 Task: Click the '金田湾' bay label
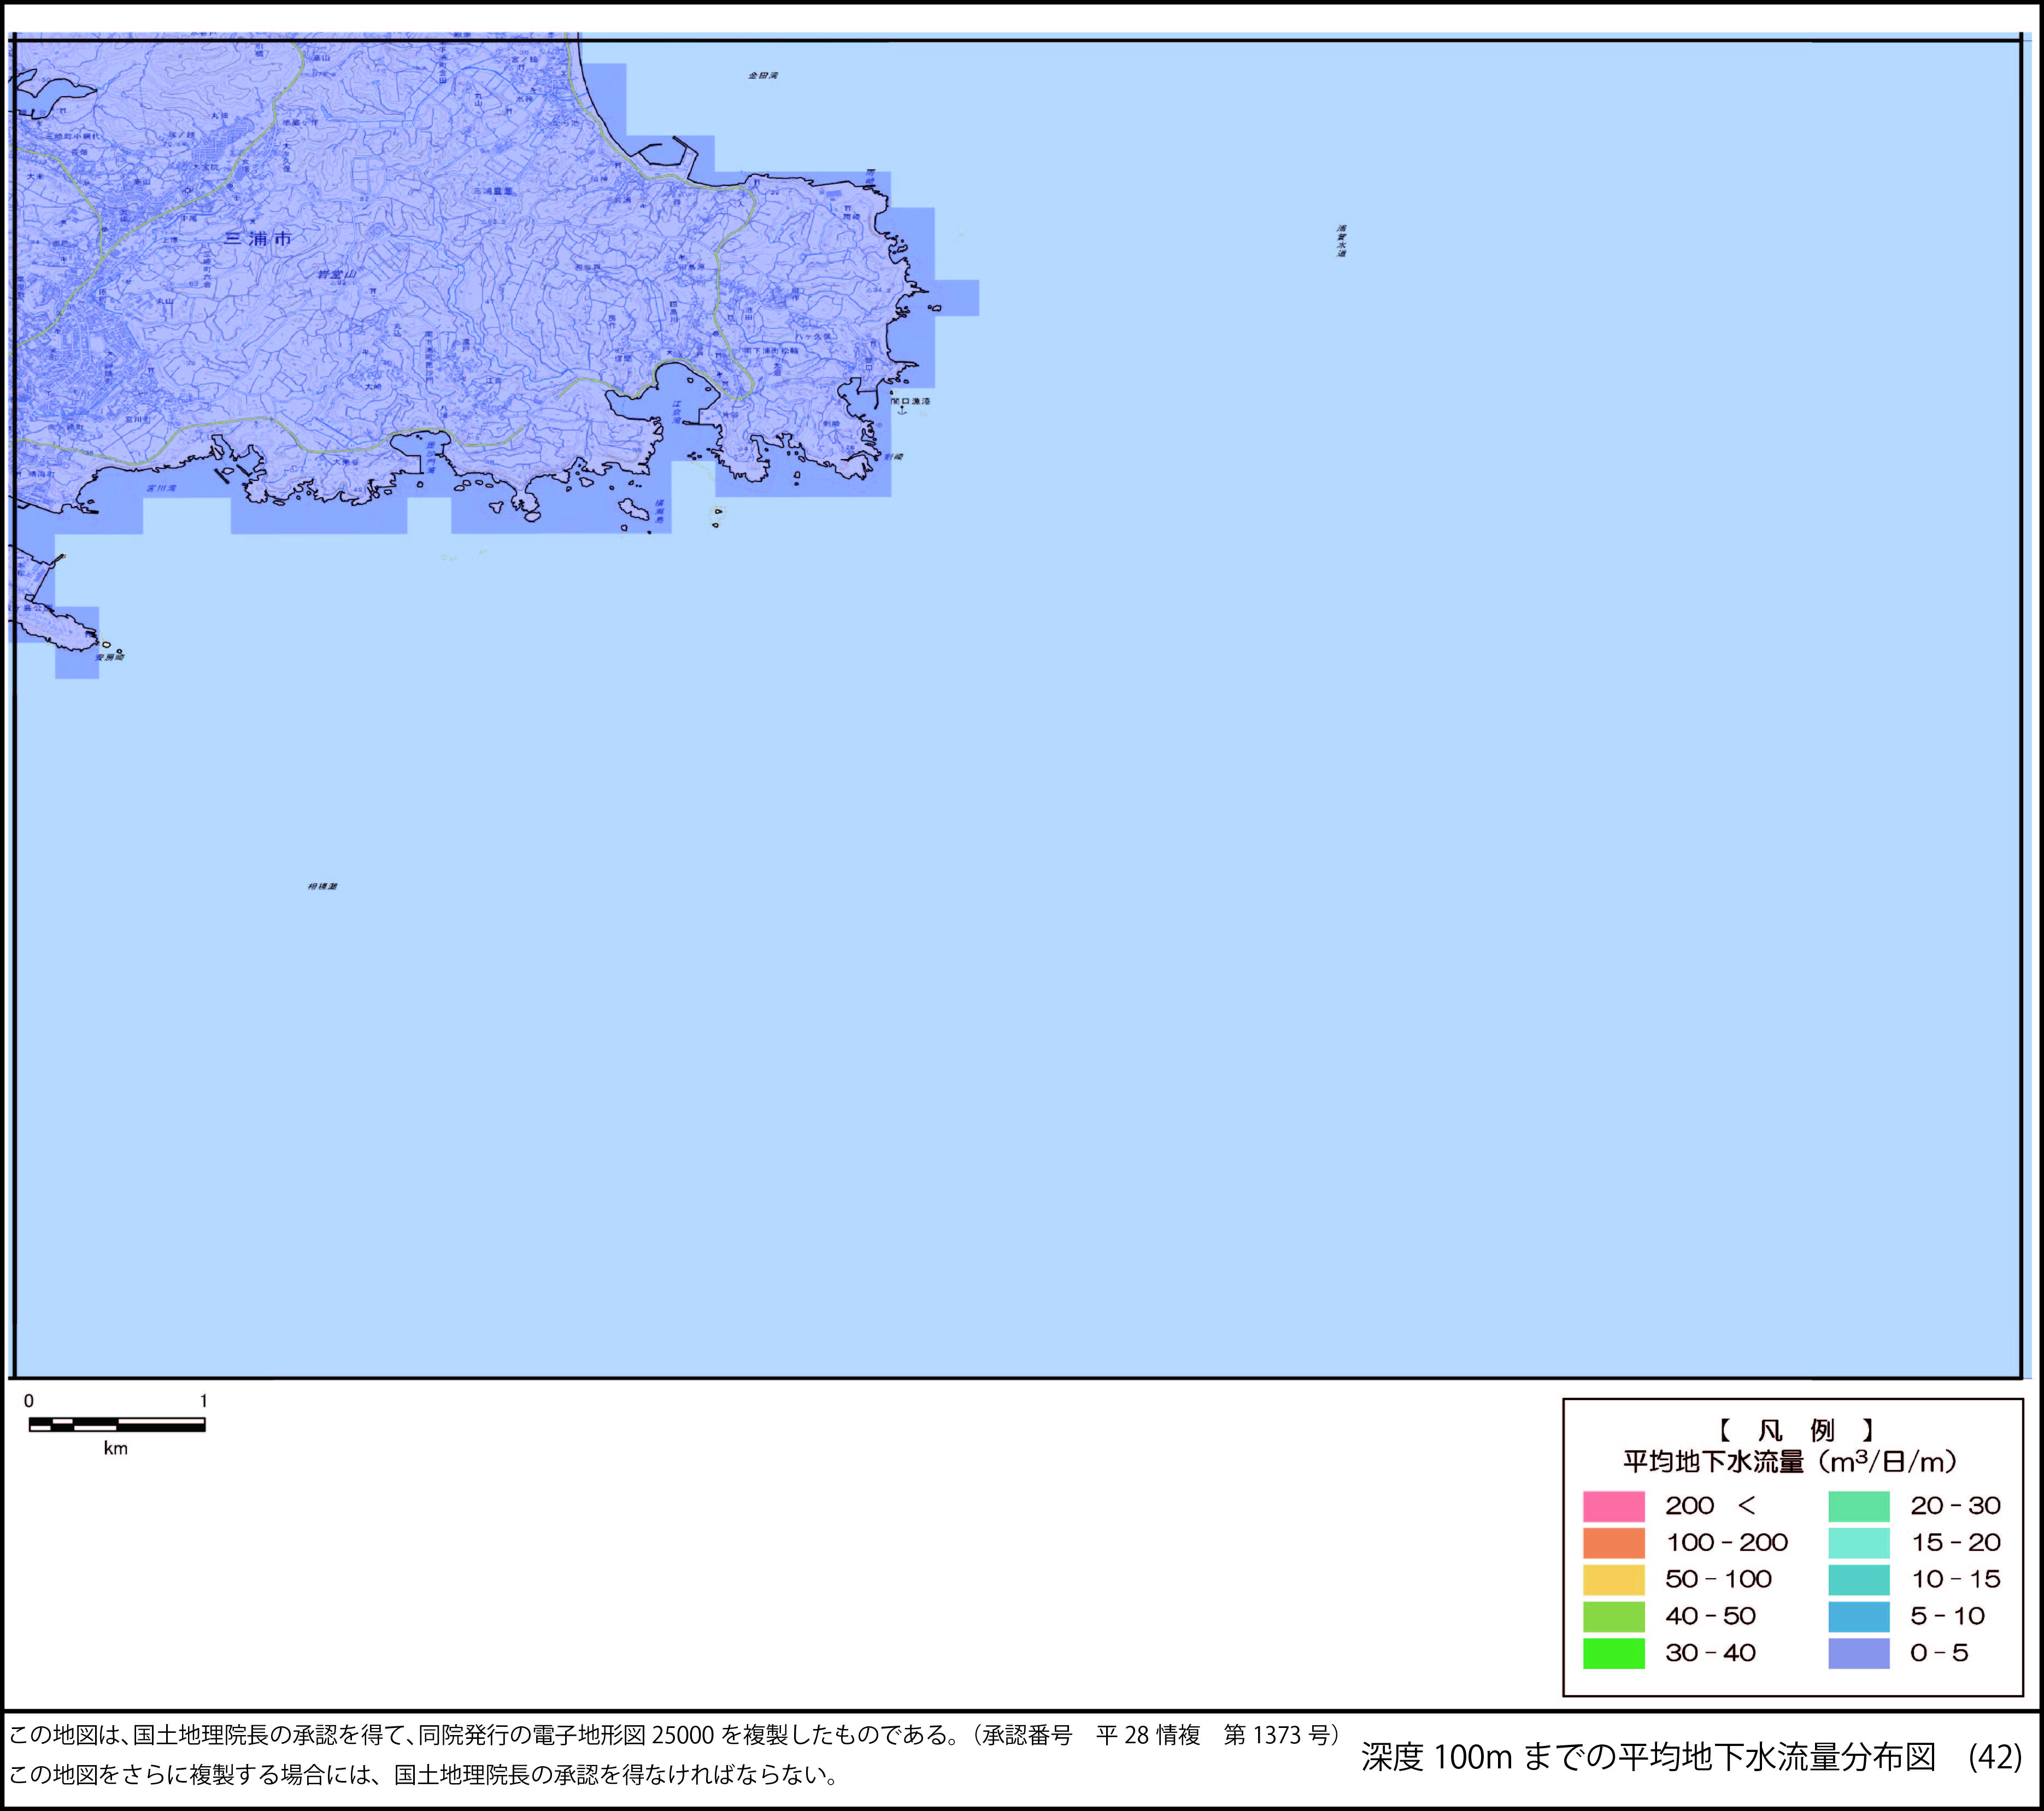pyautogui.click(x=763, y=76)
